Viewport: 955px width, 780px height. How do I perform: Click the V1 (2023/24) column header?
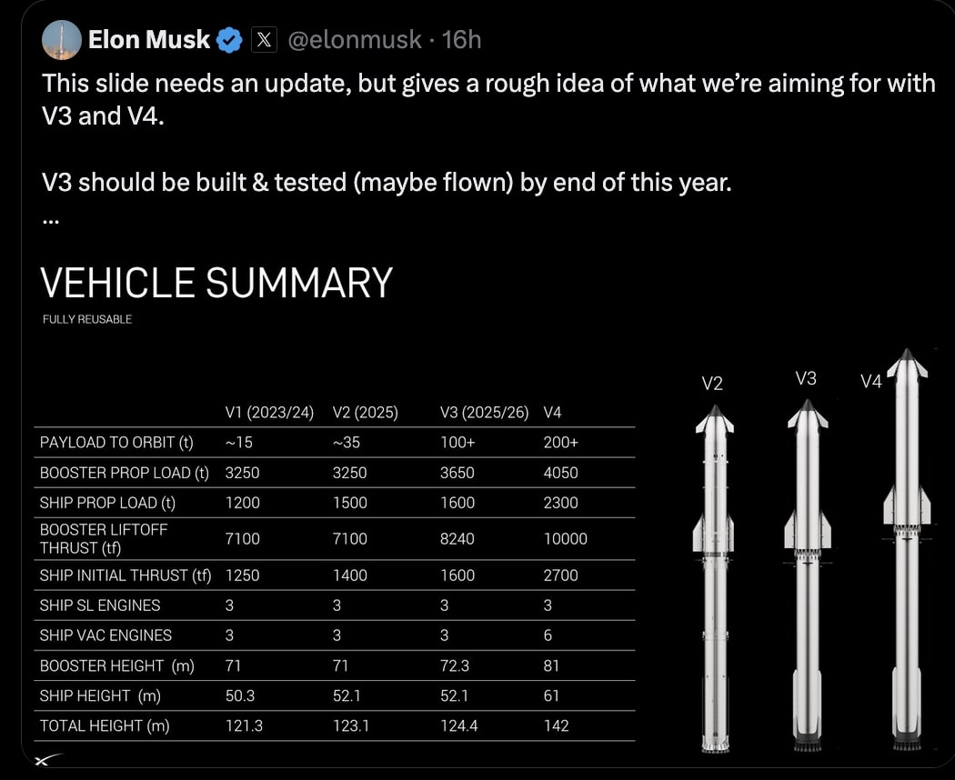coord(269,413)
